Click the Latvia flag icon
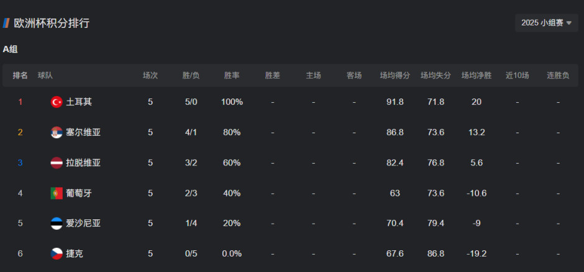584x272 pixels. (57, 163)
